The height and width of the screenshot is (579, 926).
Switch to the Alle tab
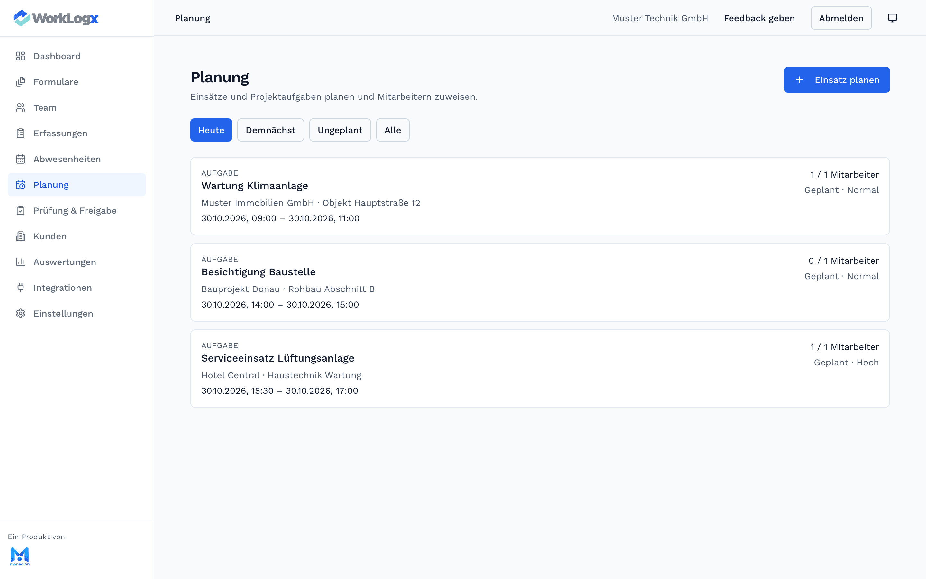pos(393,130)
